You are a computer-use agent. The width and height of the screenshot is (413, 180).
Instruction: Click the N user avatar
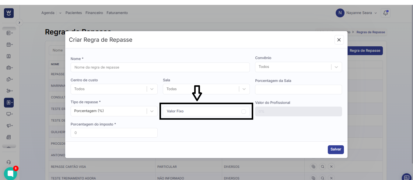point(340,13)
